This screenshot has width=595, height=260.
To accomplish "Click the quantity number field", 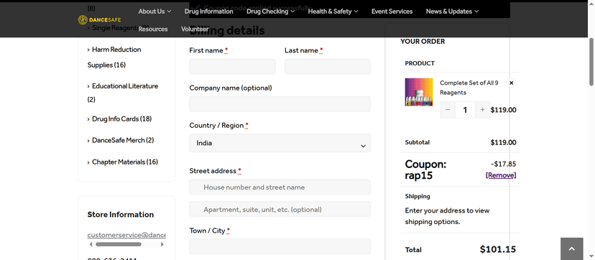I will (x=465, y=110).
